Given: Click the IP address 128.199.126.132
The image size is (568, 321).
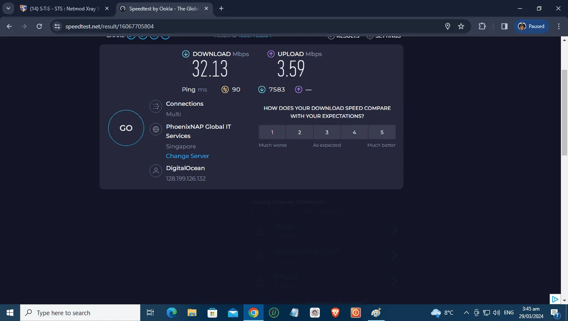Looking at the screenshot, I should click(x=186, y=178).
